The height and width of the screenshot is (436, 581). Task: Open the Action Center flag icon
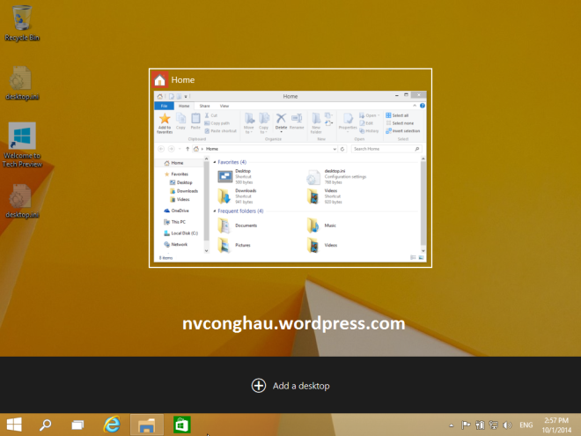(x=466, y=425)
